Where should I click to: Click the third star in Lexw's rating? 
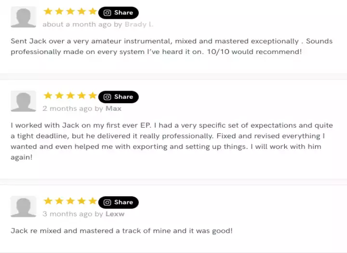(x=70, y=201)
